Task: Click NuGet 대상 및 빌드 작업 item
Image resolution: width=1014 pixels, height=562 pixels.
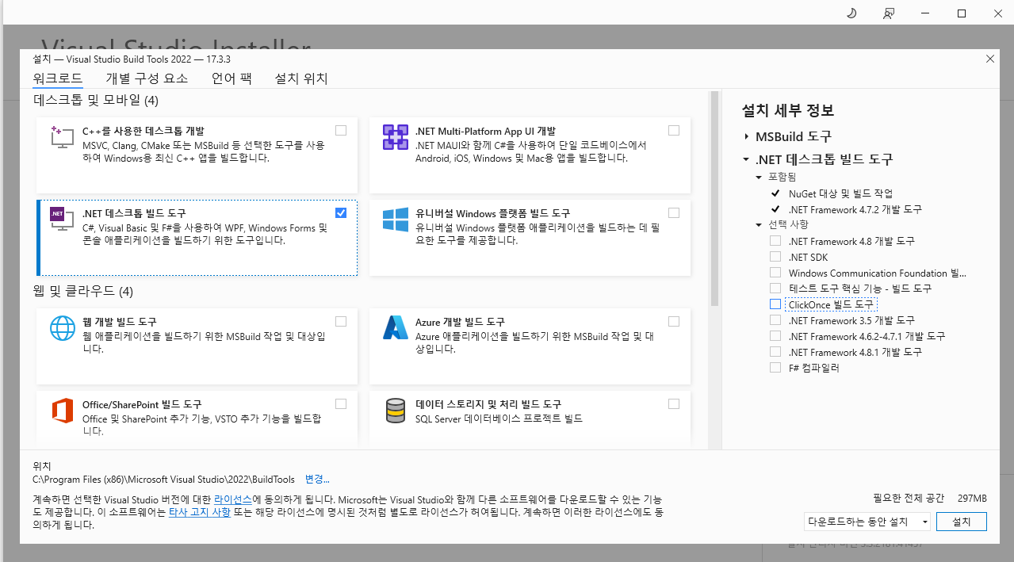Action: click(840, 193)
